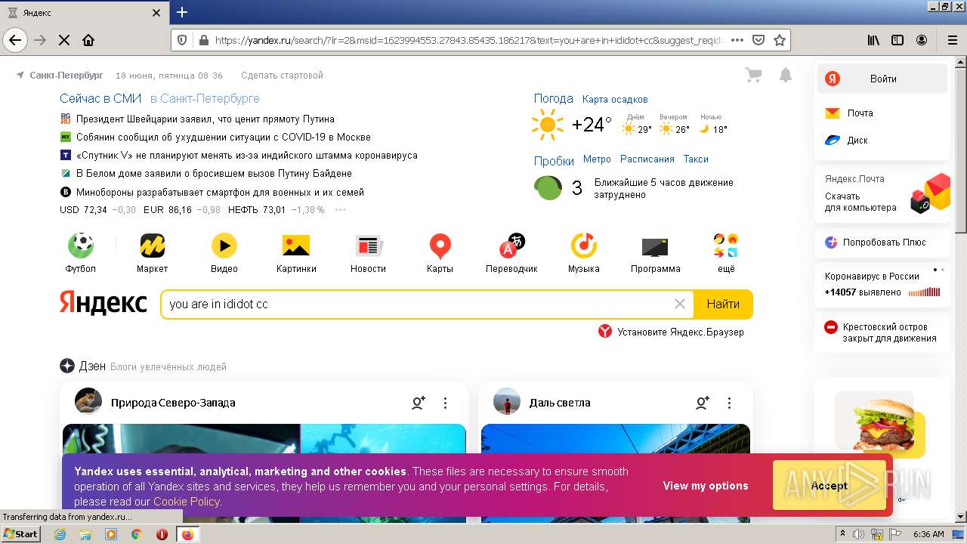Viewport: 967px width, 544px height.
Task: Open the notifications bell icon
Action: [786, 75]
